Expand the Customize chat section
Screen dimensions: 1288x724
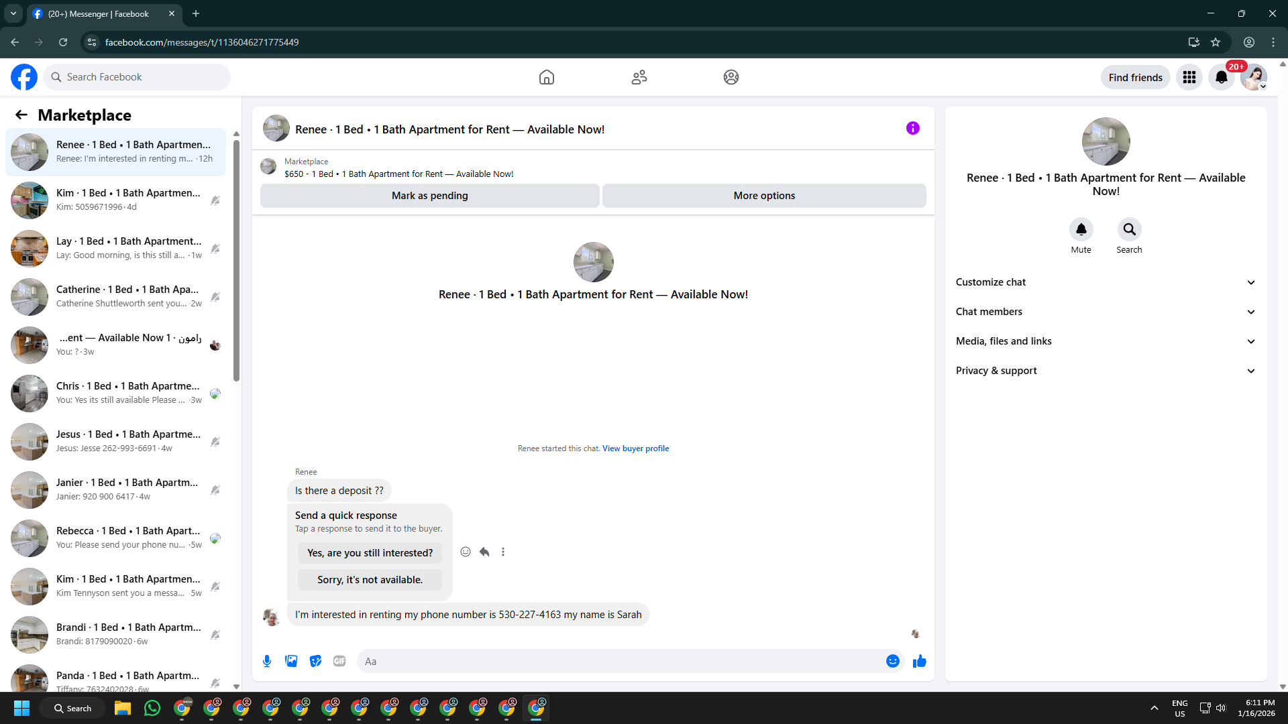pos(1106,282)
